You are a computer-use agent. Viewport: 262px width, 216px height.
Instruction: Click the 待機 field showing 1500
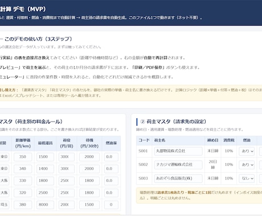coord(89,205)
